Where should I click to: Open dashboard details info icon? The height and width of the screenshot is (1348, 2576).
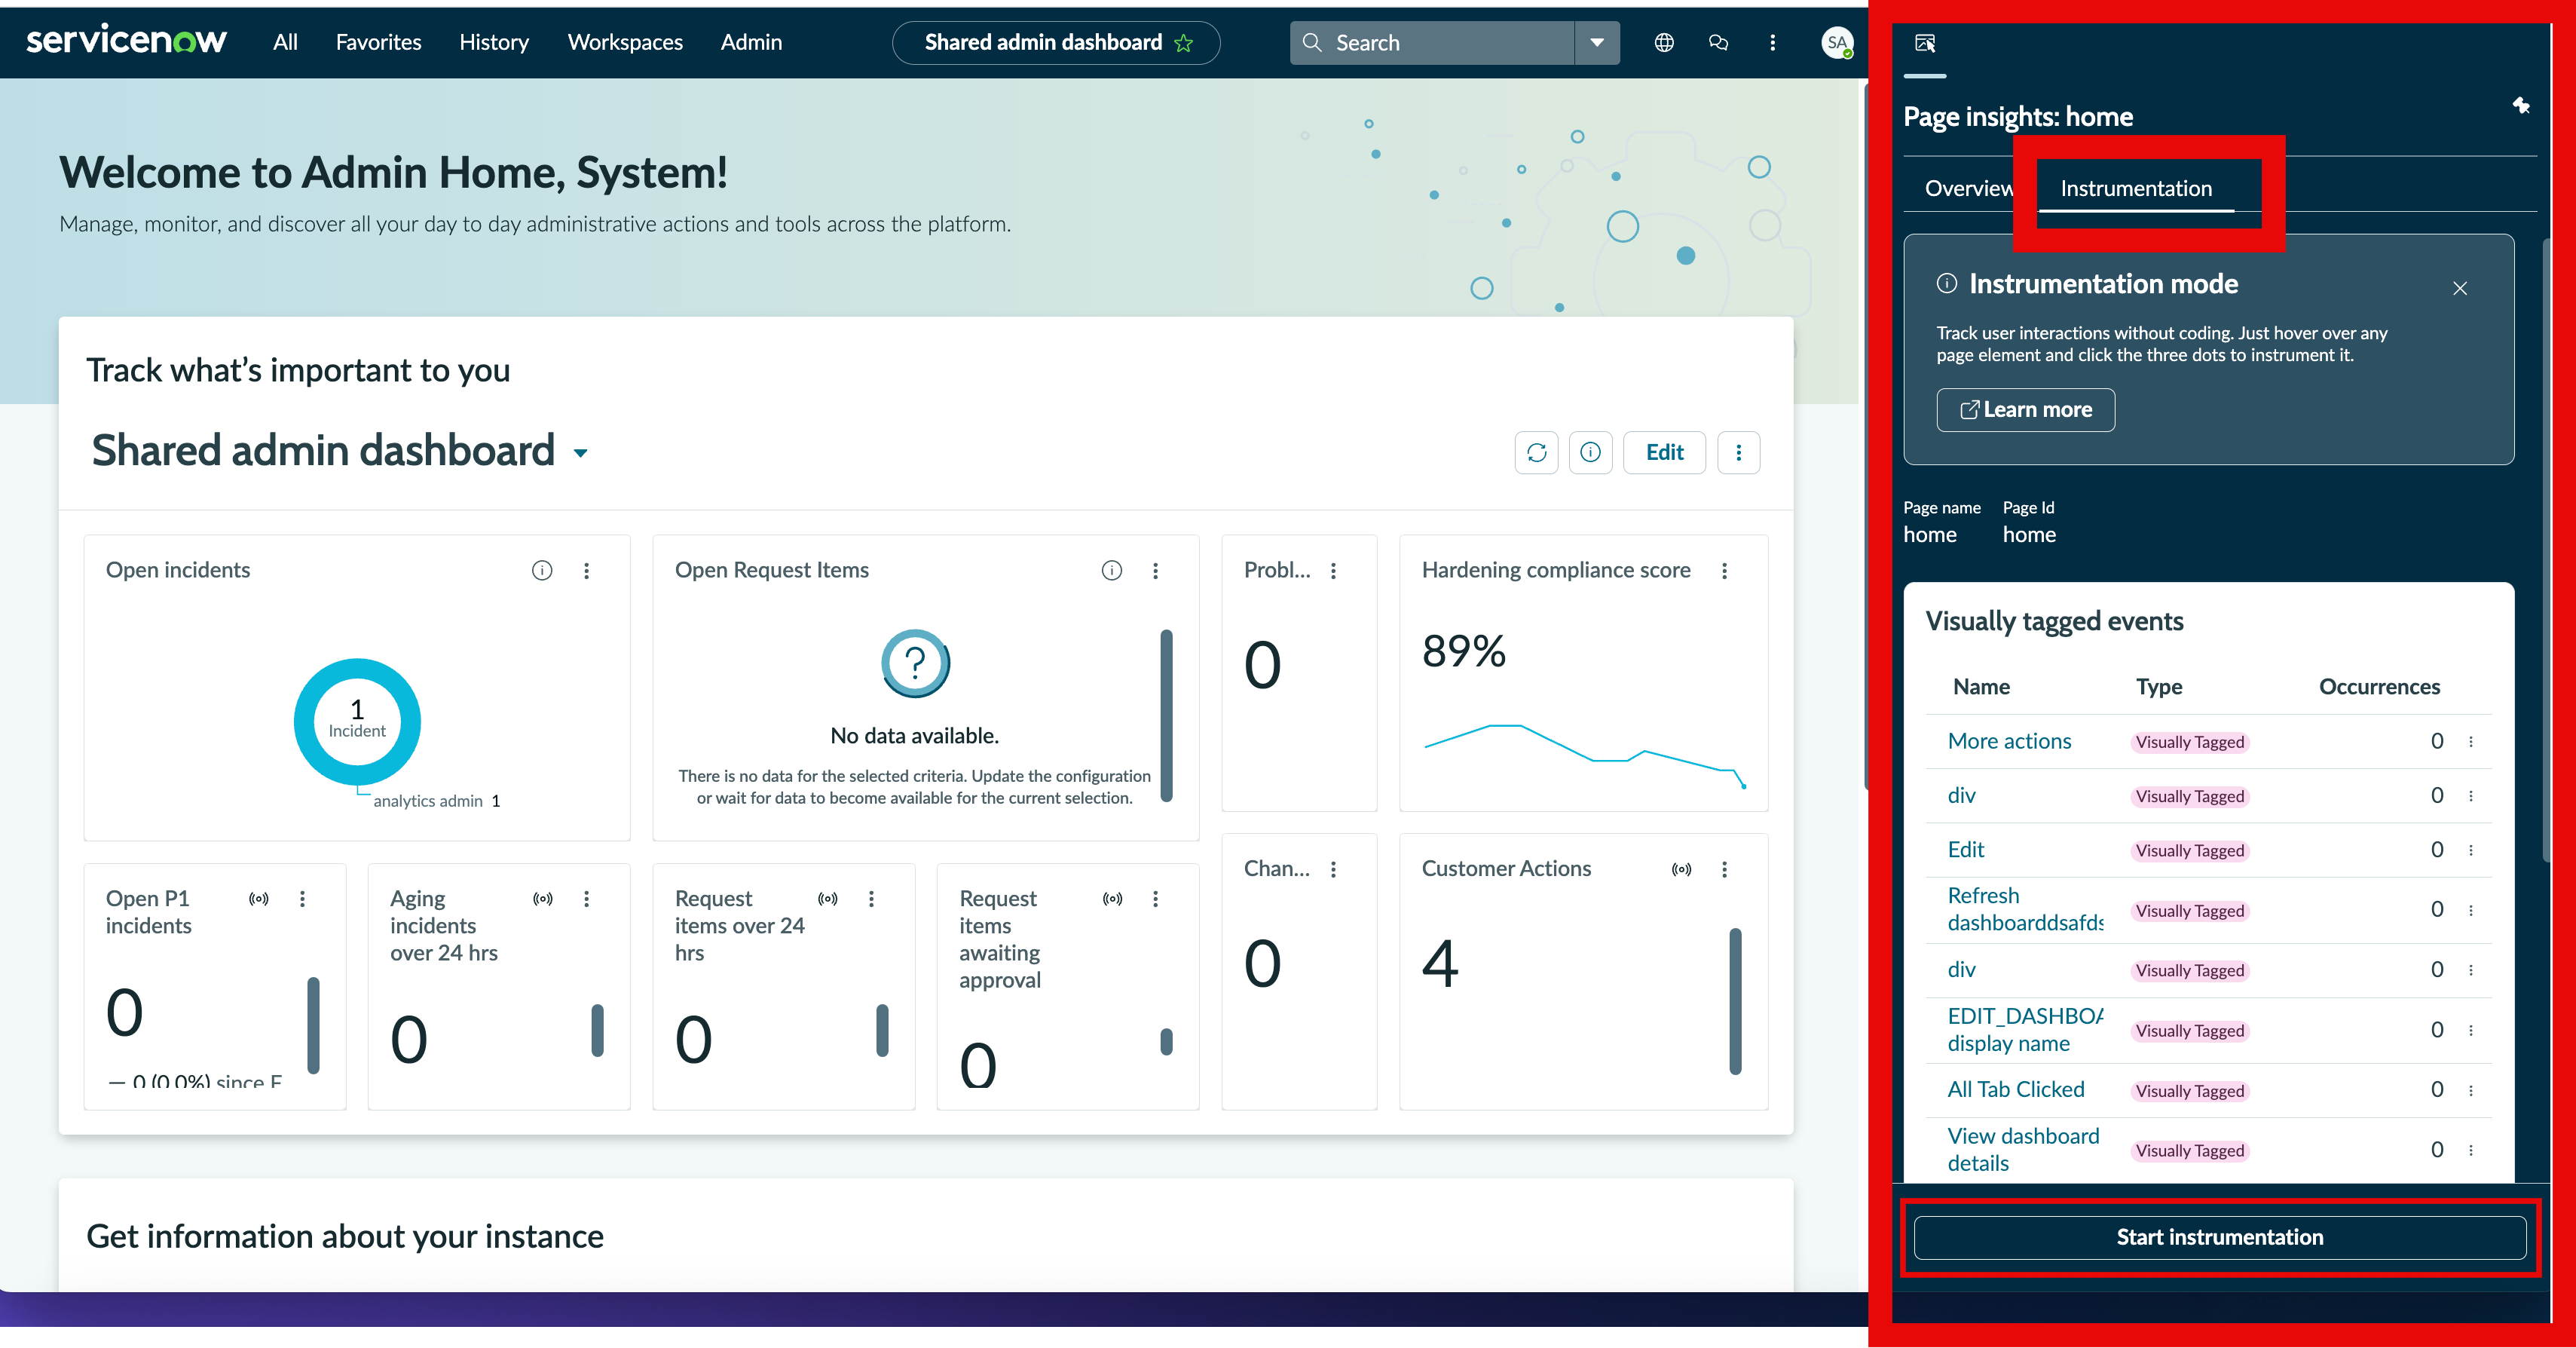click(x=1590, y=453)
